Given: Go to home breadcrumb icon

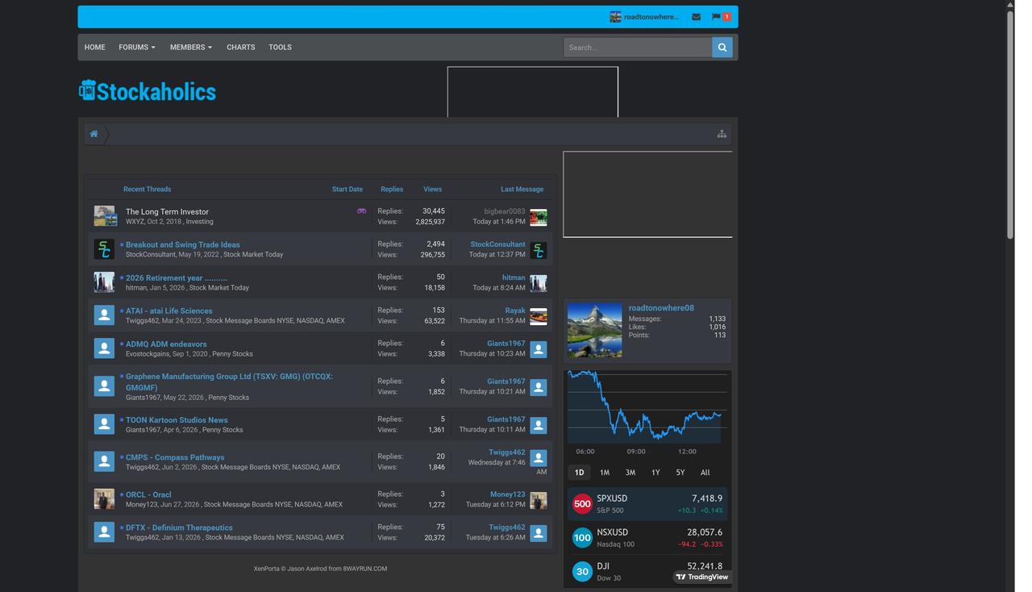Looking at the screenshot, I should (94, 134).
